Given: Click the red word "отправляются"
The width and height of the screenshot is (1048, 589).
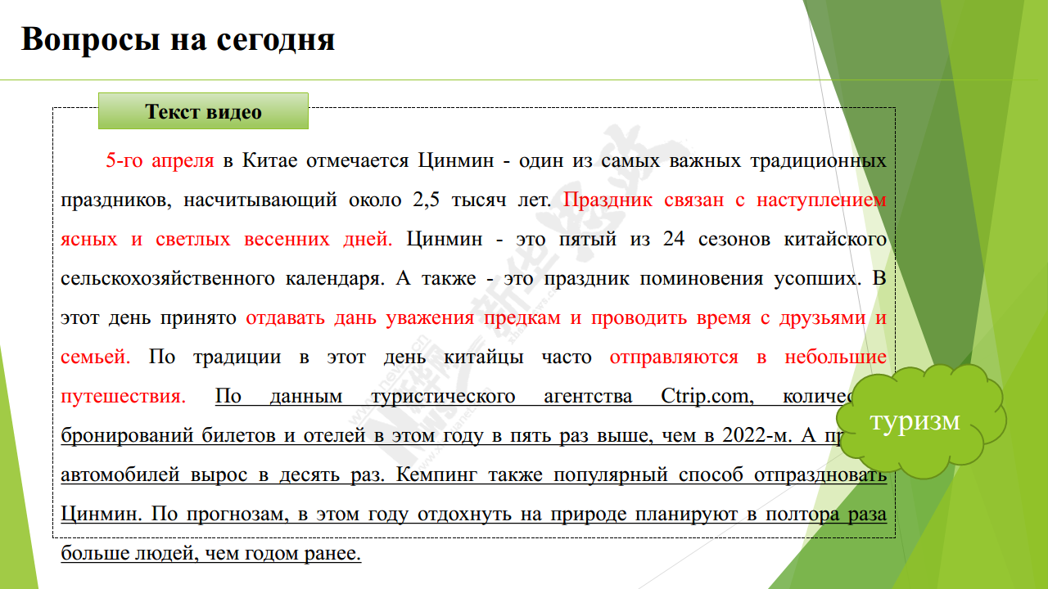Looking at the screenshot, I should pyautogui.click(x=674, y=357).
